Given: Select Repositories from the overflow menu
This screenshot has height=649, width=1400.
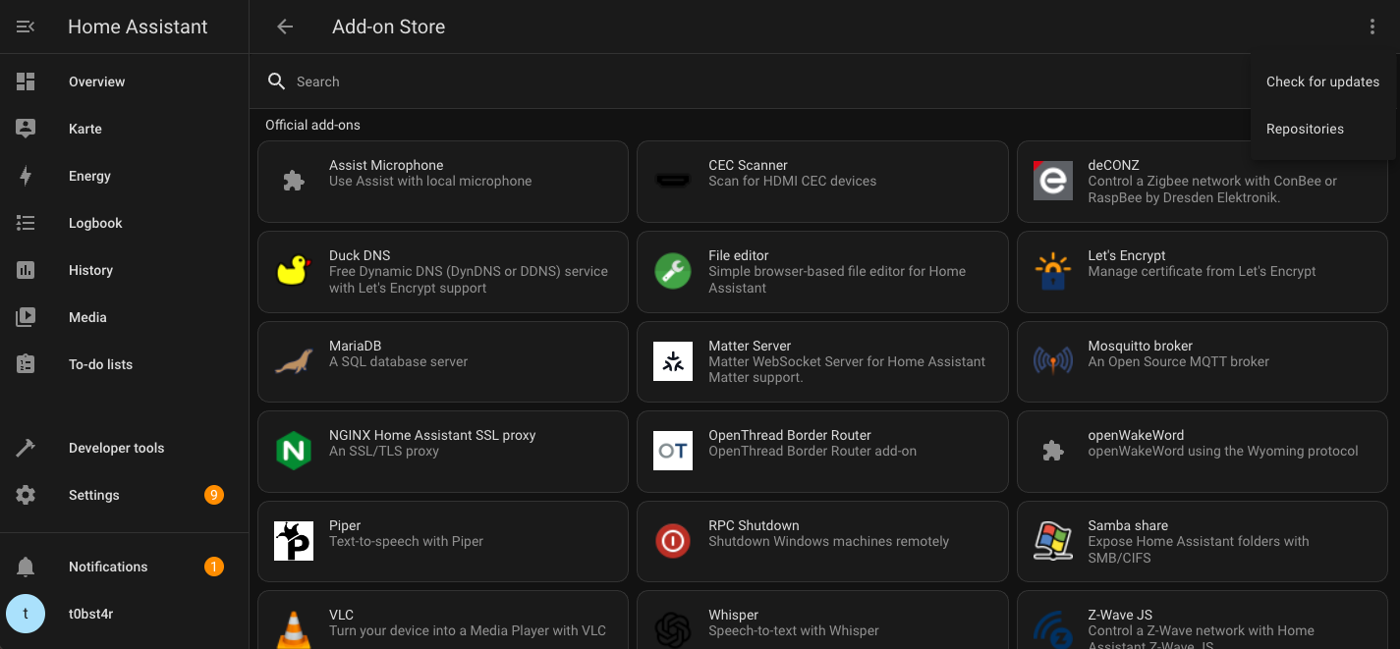Looking at the screenshot, I should click(x=1323, y=129).
